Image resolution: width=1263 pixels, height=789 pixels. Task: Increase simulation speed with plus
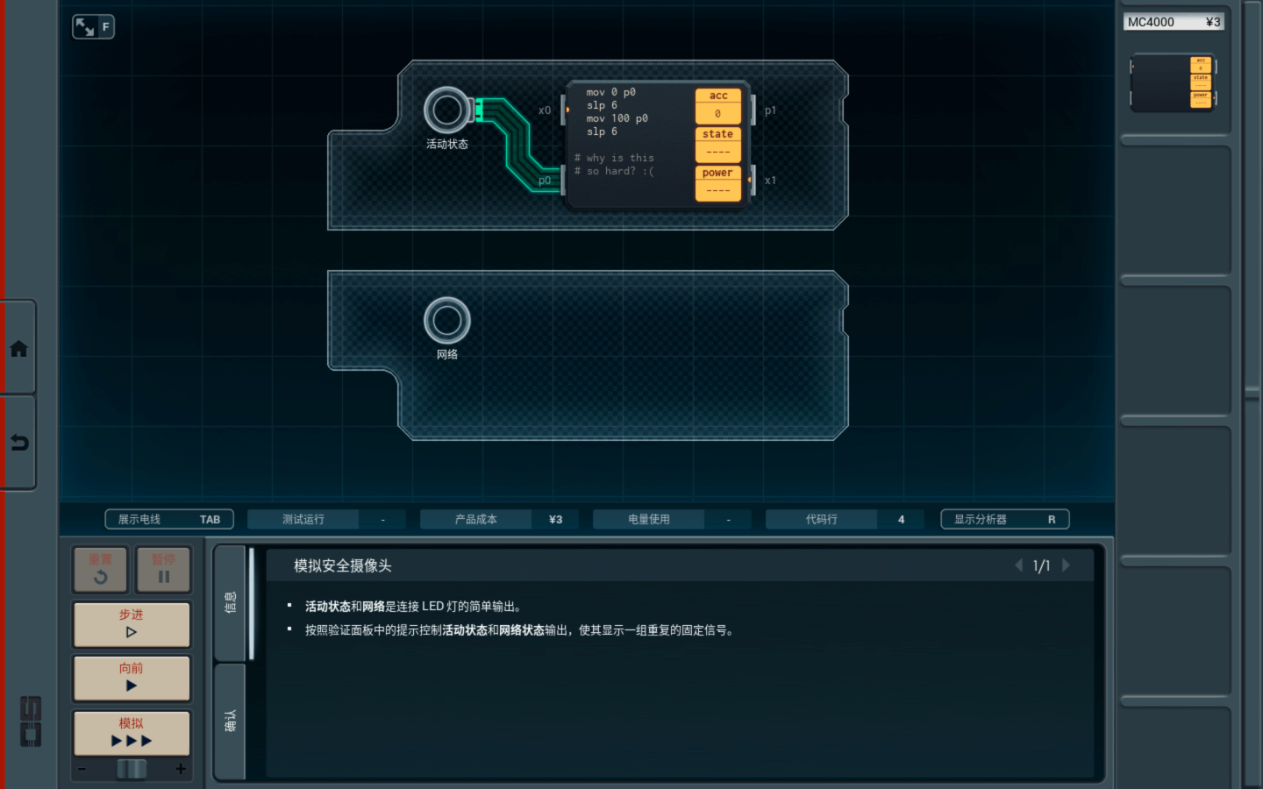click(x=181, y=769)
